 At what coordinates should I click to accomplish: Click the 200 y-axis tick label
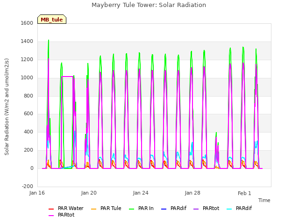[x=28, y=150]
